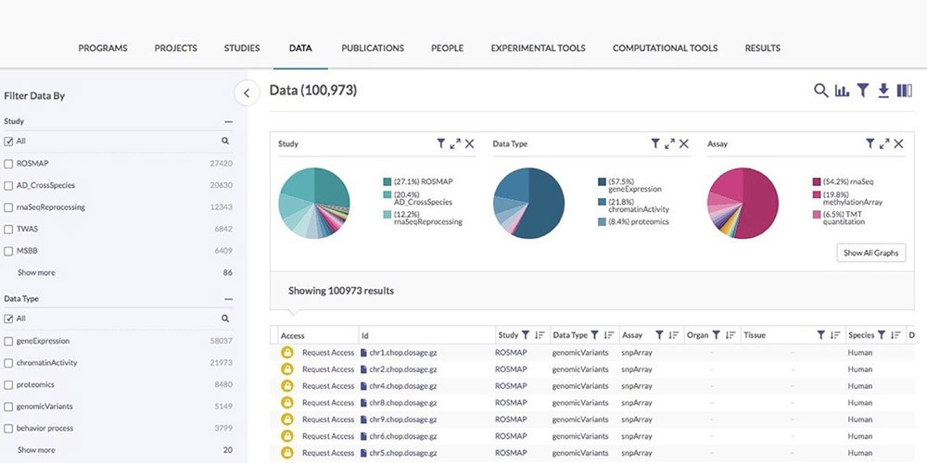Click the Assay column filter icon
The height and width of the screenshot is (463, 927).
click(x=659, y=335)
